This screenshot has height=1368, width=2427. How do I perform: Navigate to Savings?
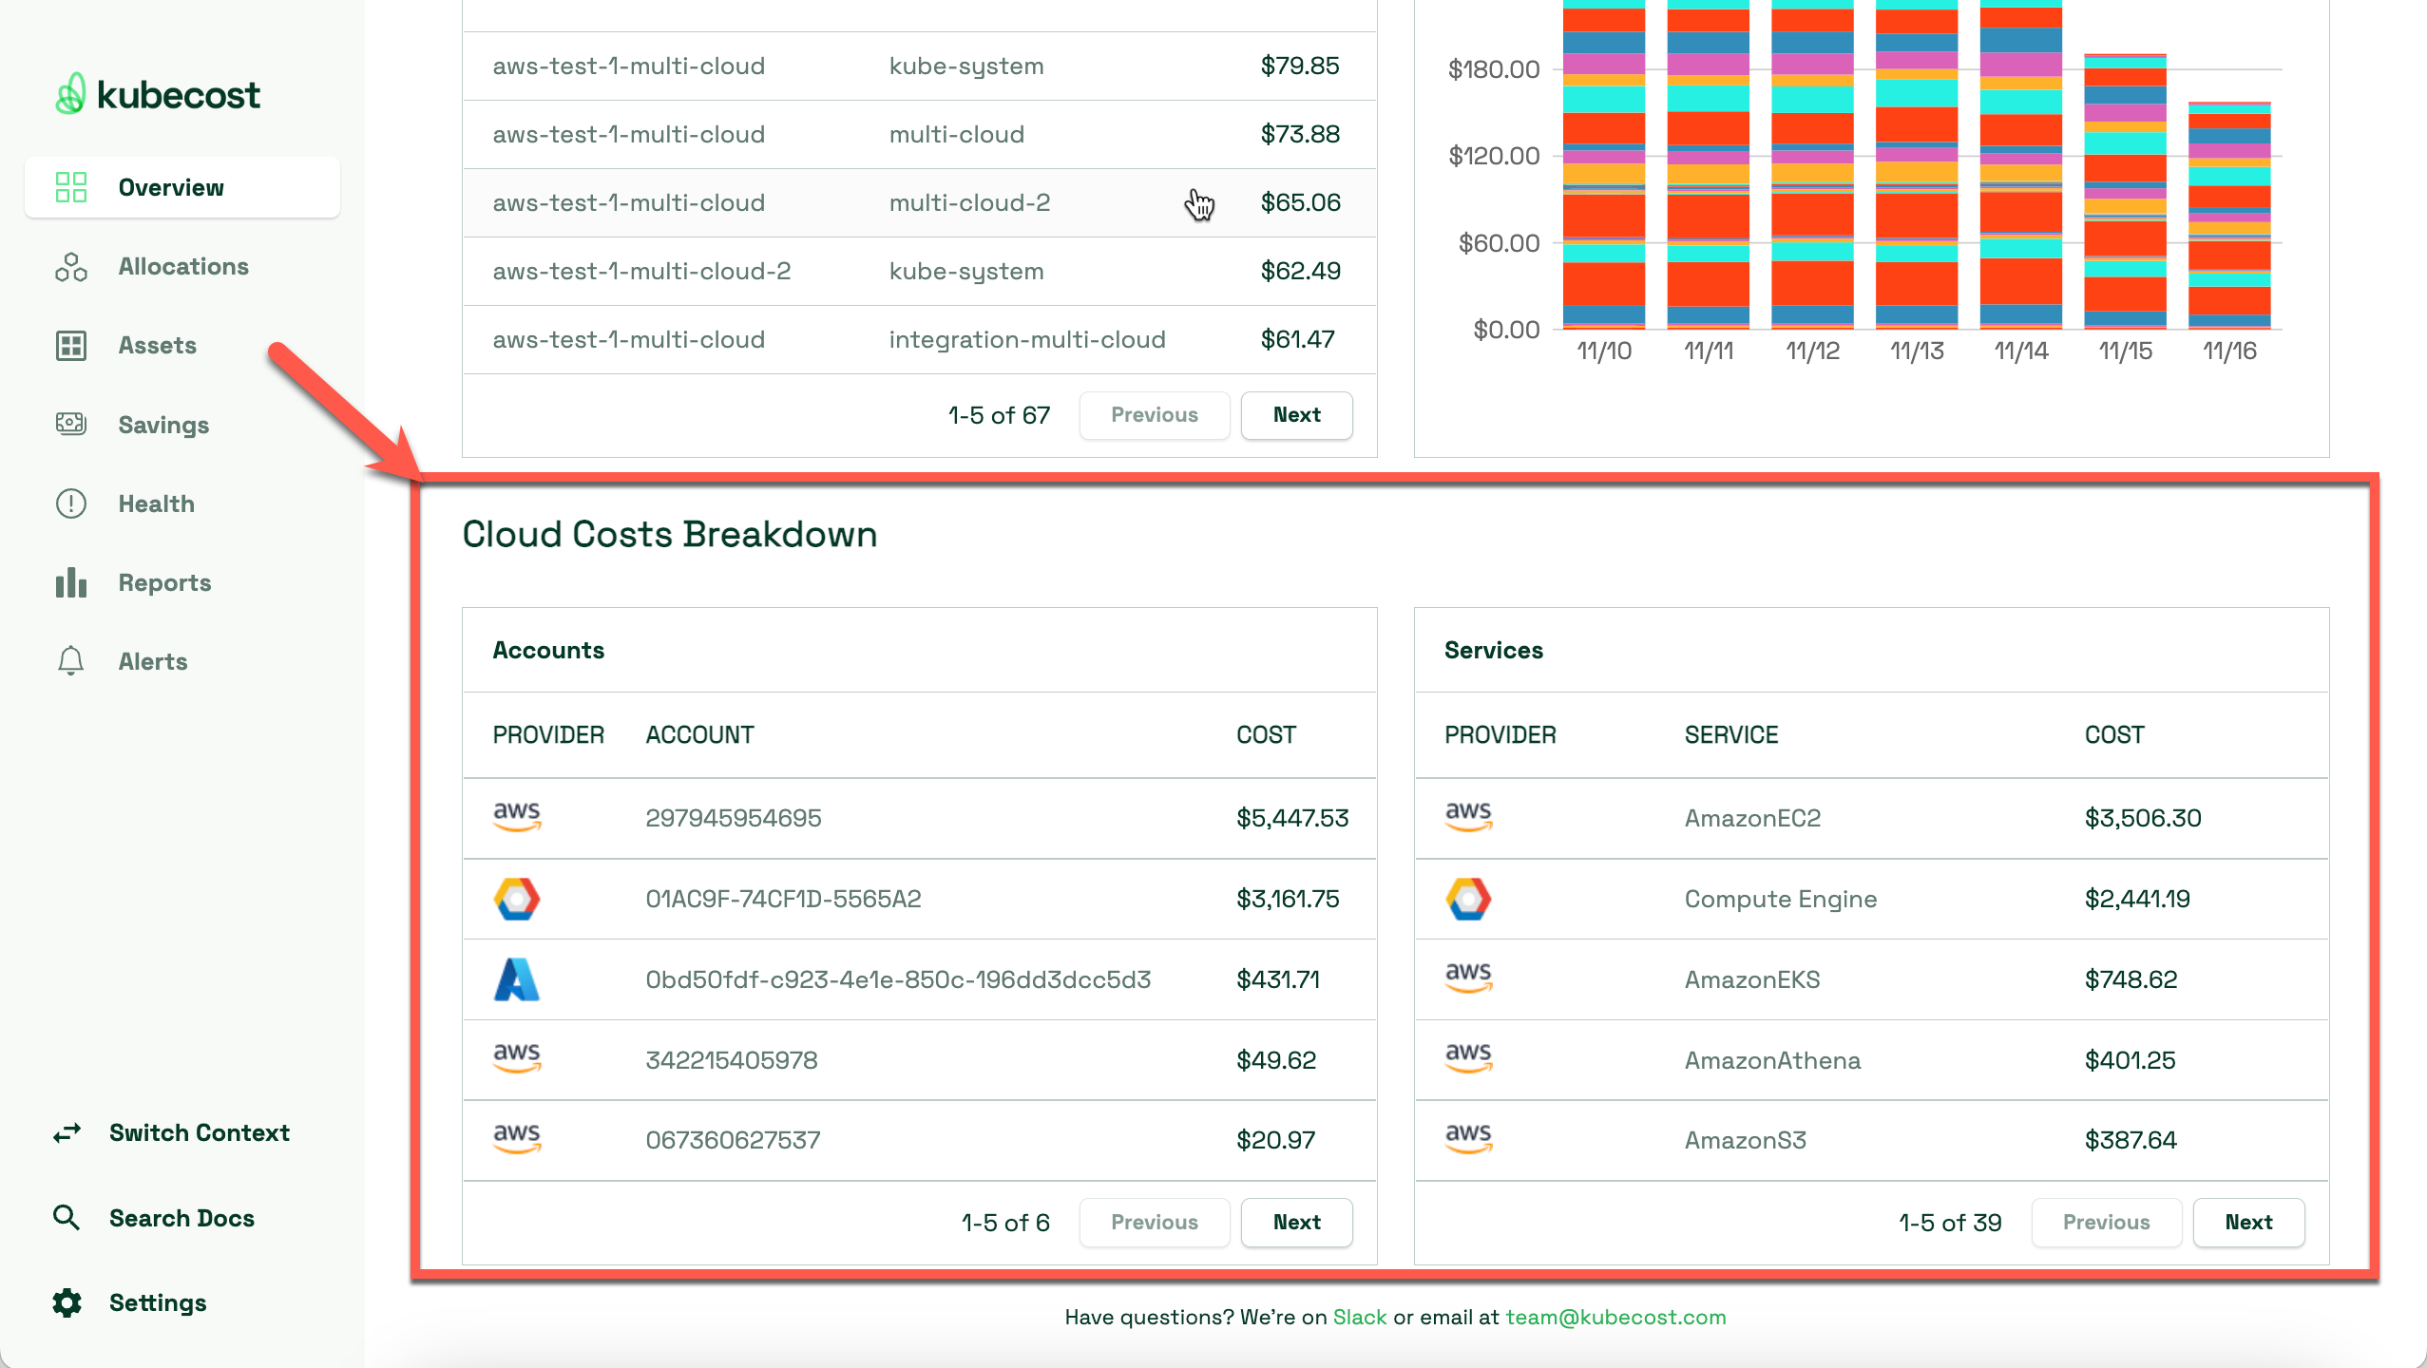[182, 425]
